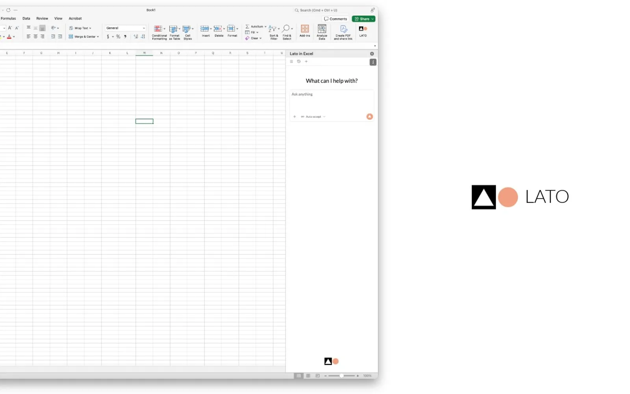Open the Acrobat ribbon tab
The height and width of the screenshot is (394, 630).
tap(75, 19)
